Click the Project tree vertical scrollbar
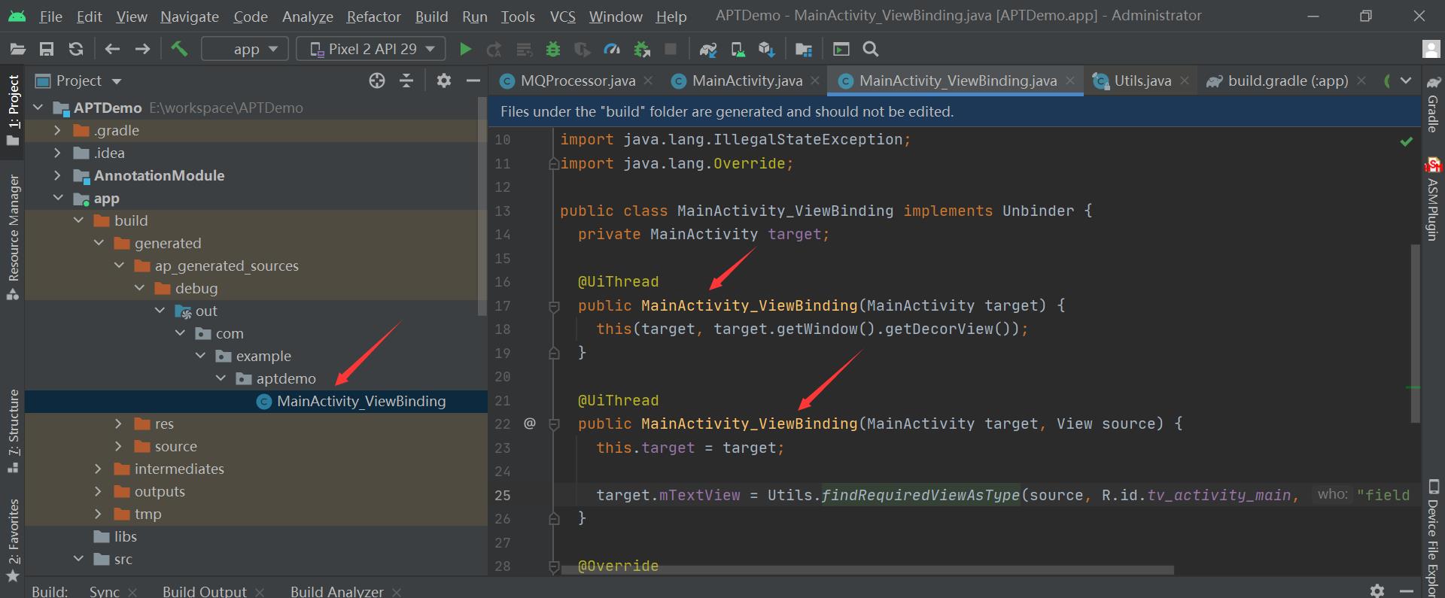1445x598 pixels. (482, 207)
